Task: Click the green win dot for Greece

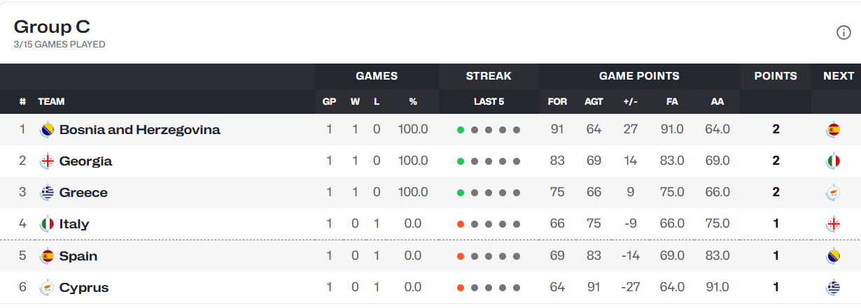Action: (461, 193)
